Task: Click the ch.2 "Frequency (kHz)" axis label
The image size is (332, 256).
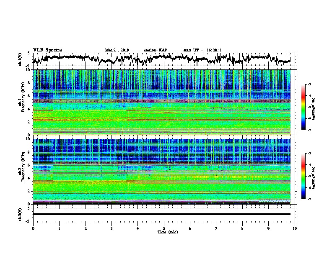Action: [x=23, y=166]
